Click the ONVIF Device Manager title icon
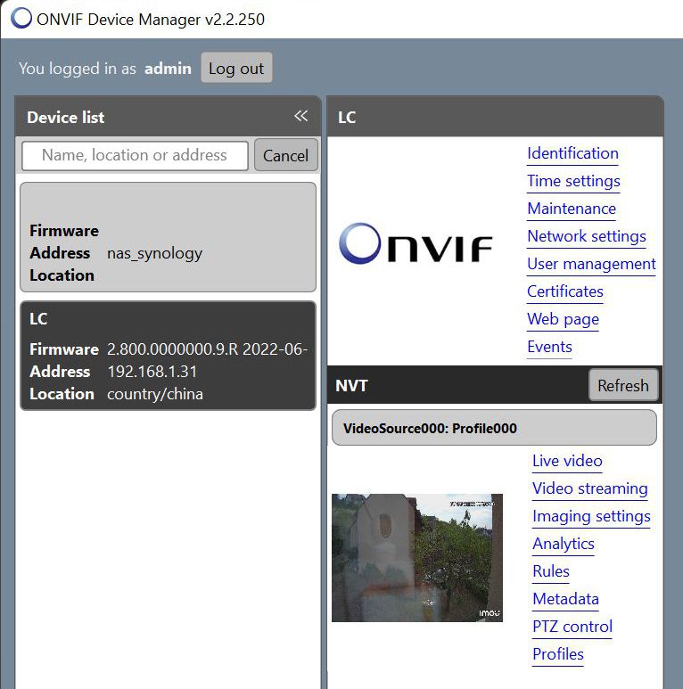The height and width of the screenshot is (689, 683). 21,19
